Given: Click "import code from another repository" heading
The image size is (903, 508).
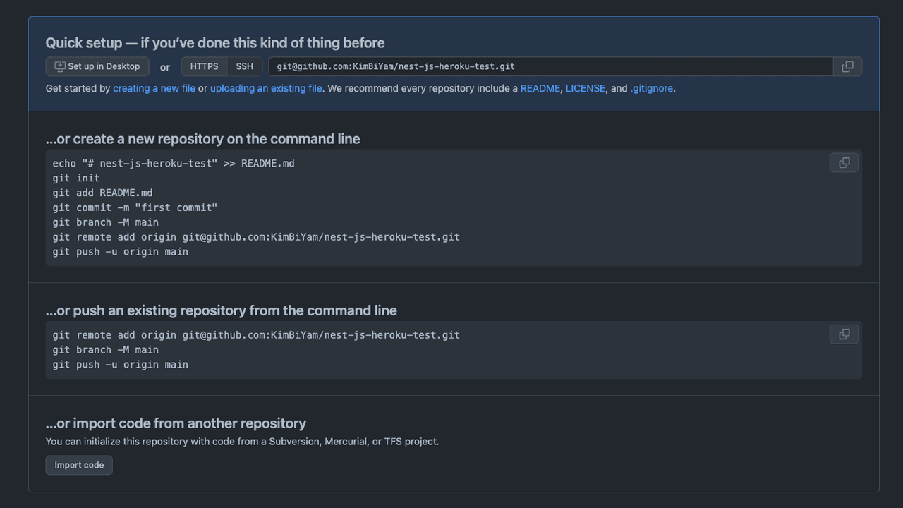Looking at the screenshot, I should click(x=176, y=423).
